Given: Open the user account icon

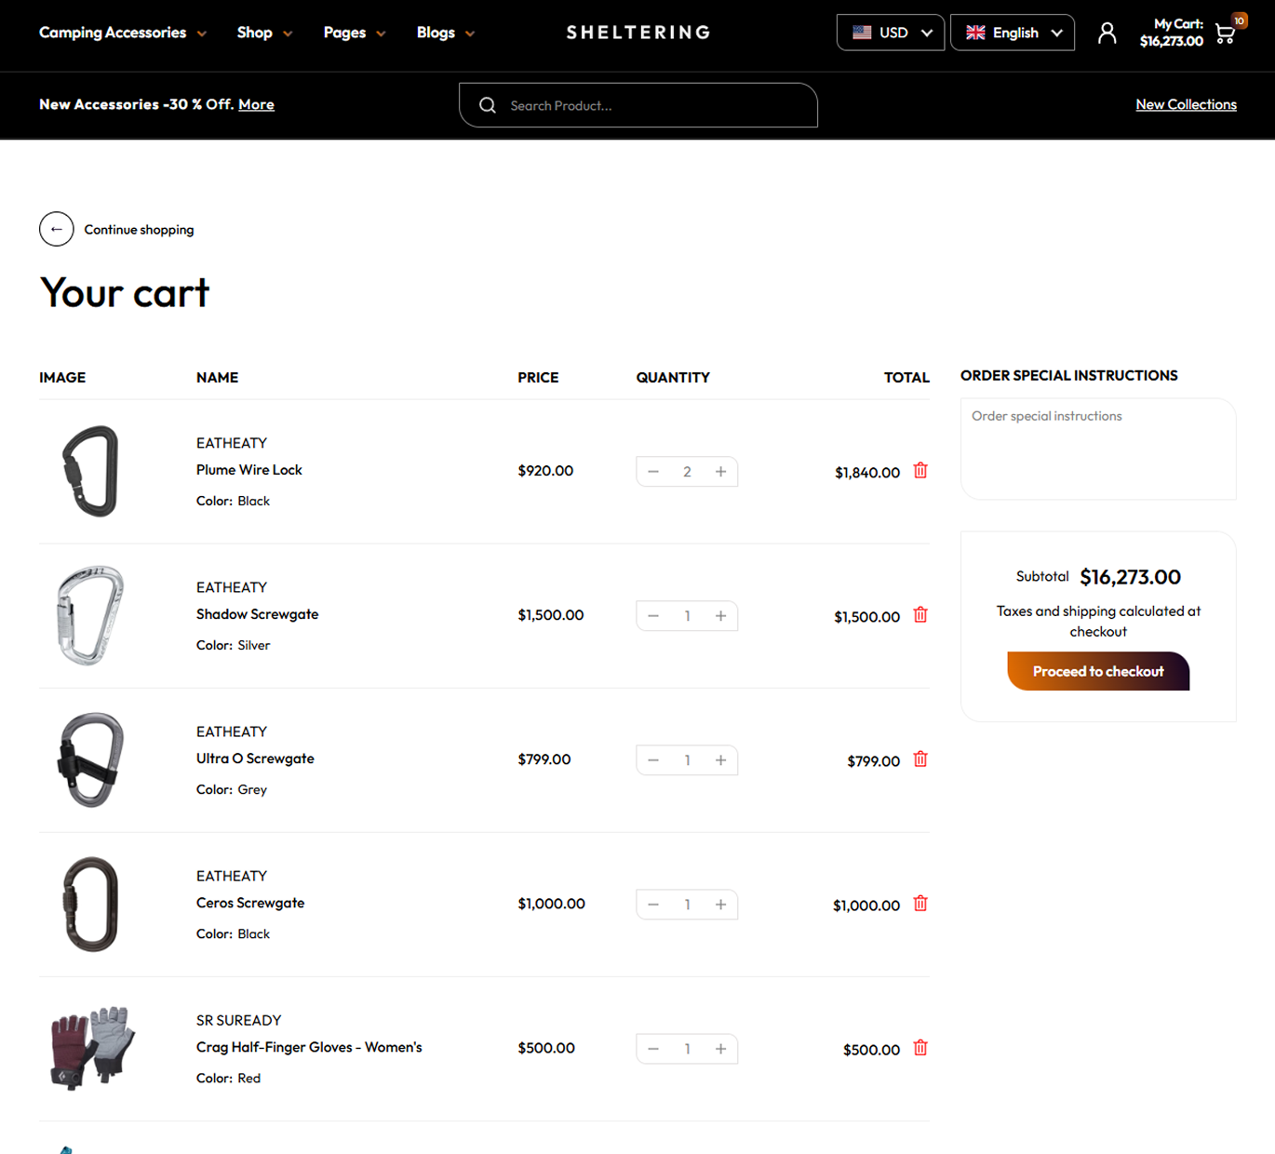Looking at the screenshot, I should click(x=1107, y=34).
